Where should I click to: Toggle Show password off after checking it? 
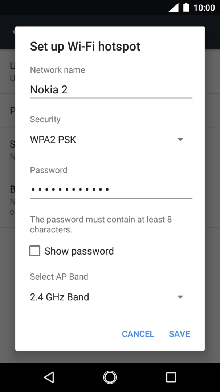coord(35,251)
